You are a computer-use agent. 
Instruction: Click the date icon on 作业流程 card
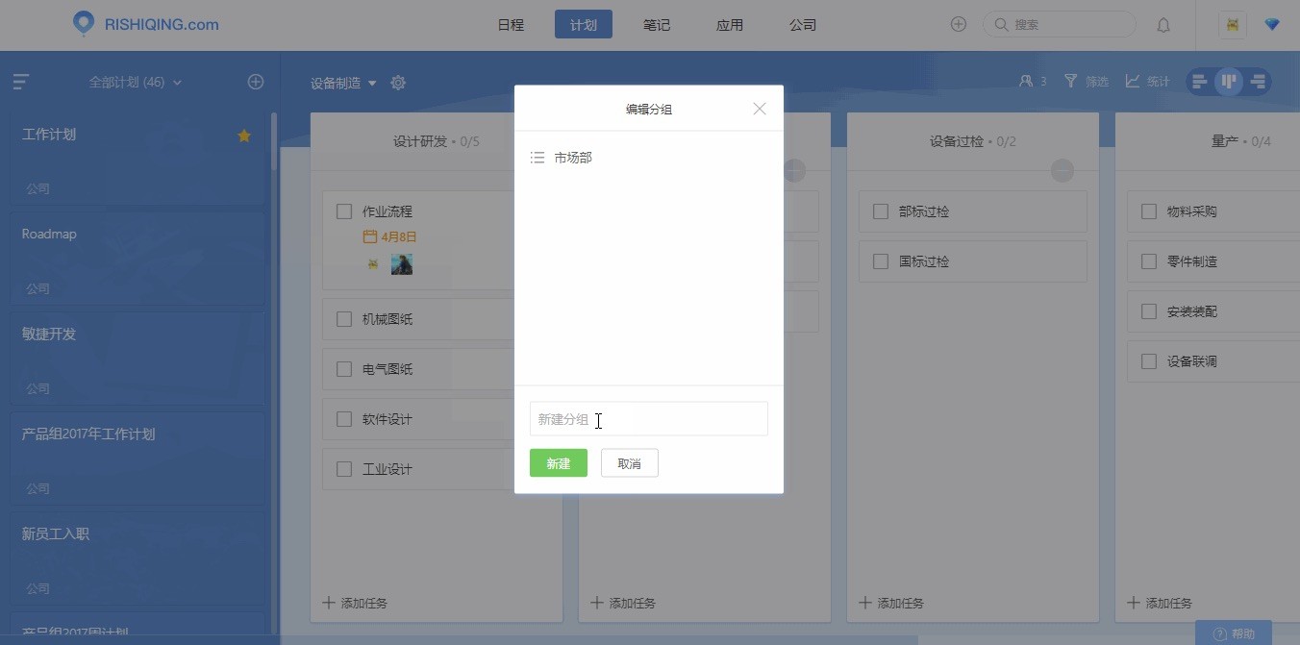coord(369,236)
